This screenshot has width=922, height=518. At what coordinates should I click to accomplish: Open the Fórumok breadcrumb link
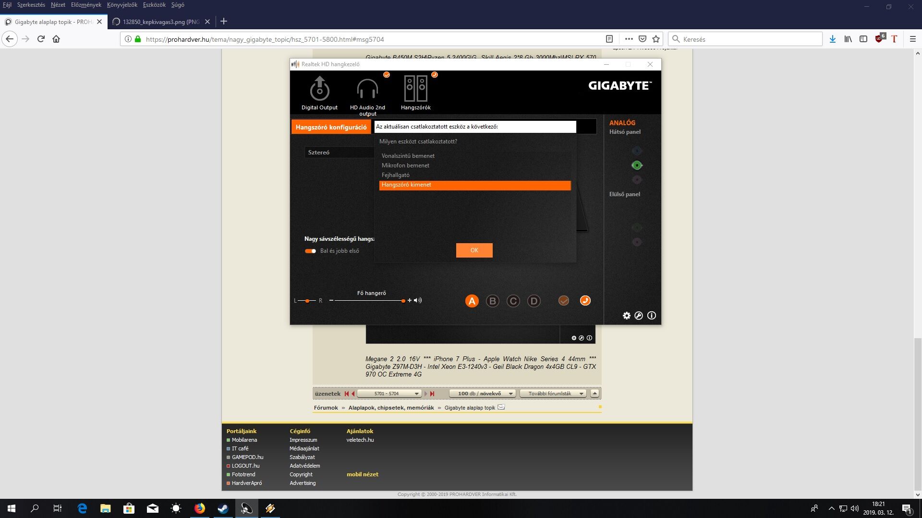click(326, 408)
